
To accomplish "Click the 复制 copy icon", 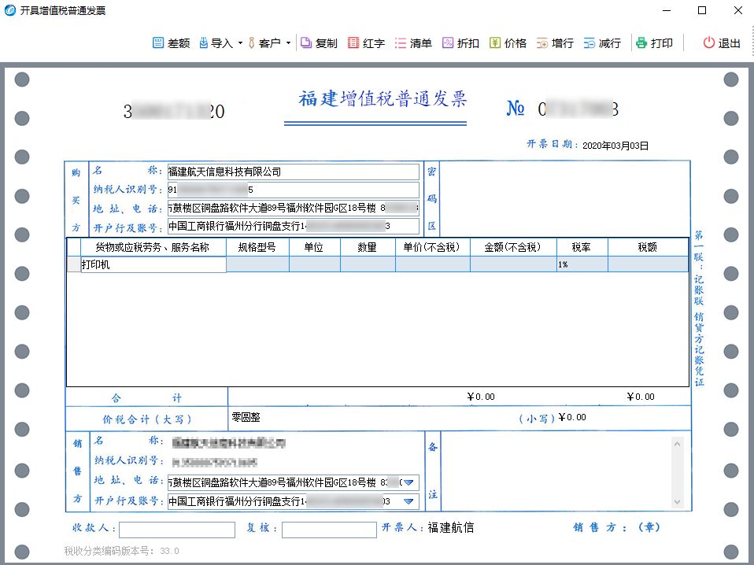I will [306, 42].
